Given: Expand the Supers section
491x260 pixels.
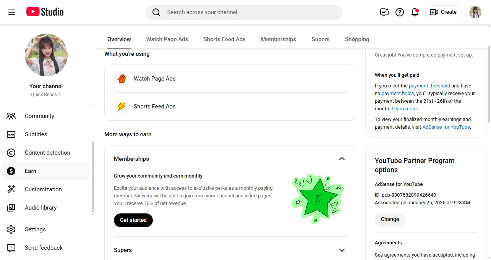Looking at the screenshot, I should pyautogui.click(x=342, y=250).
